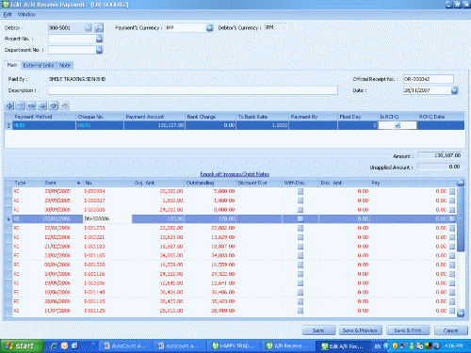The image size is (471, 353).
Task: Click invoice grid scroll down arrow
Action: [x=461, y=313]
